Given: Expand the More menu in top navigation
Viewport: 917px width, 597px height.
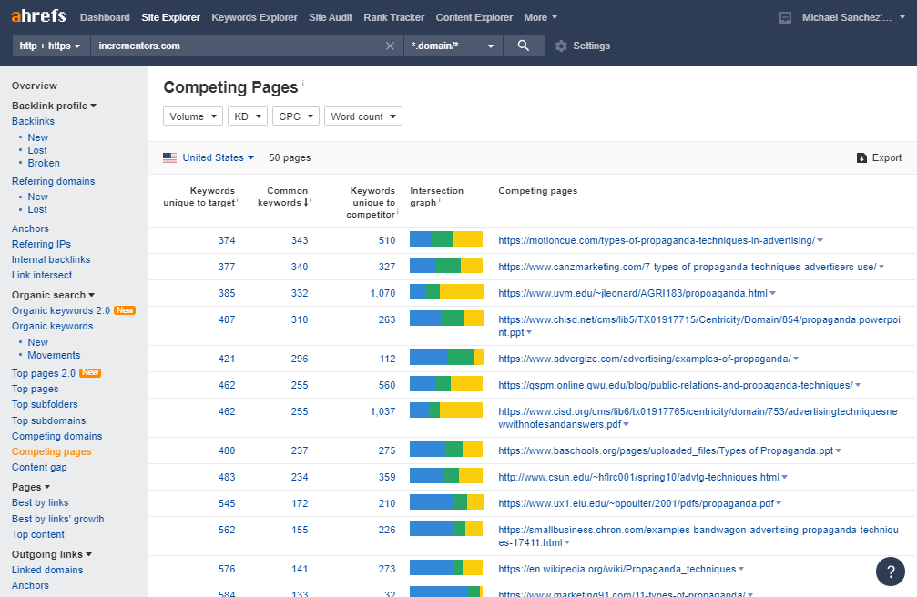Looking at the screenshot, I should [540, 17].
